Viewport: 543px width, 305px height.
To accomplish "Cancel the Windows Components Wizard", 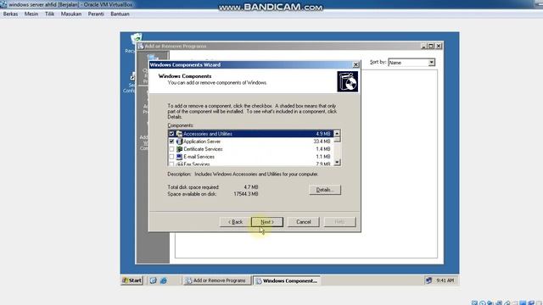I will [304, 222].
